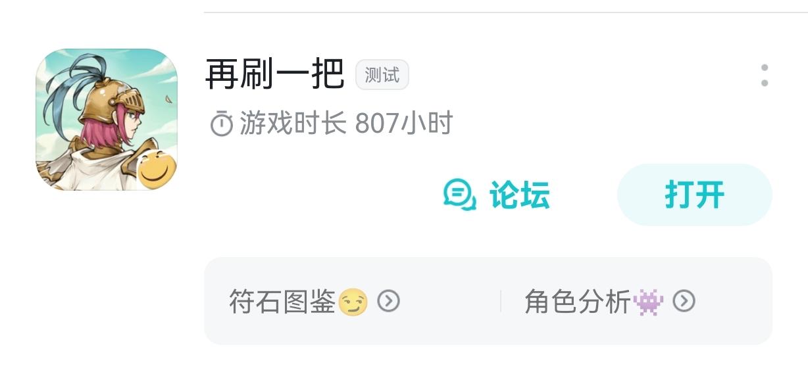Open the 再刷一把 game title
Image resolution: width=808 pixels, height=376 pixels.
[x=274, y=74]
